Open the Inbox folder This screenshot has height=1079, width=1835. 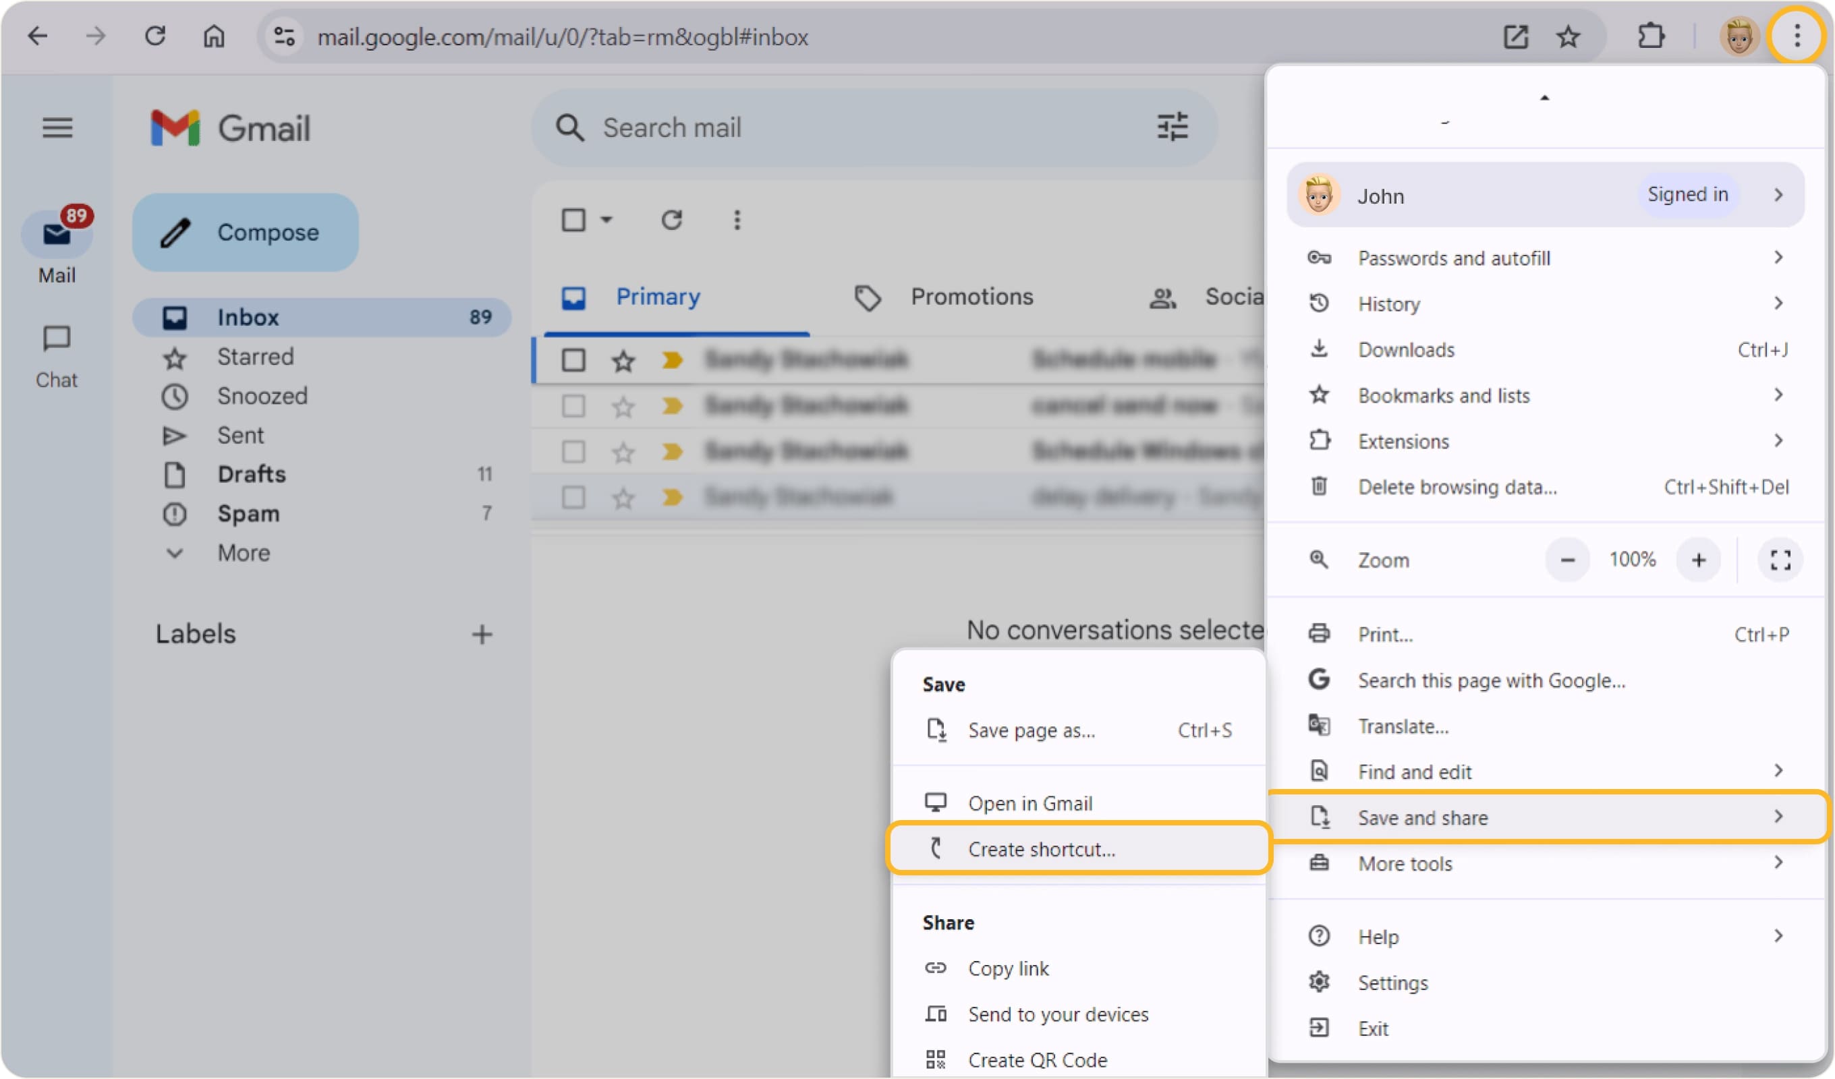click(x=321, y=318)
